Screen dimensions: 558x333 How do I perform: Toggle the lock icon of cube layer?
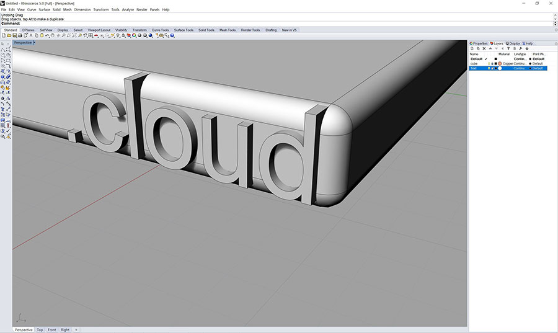(492, 64)
